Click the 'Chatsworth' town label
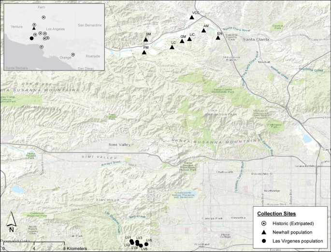Screen dimensions: 331x252 pos(224,172)
